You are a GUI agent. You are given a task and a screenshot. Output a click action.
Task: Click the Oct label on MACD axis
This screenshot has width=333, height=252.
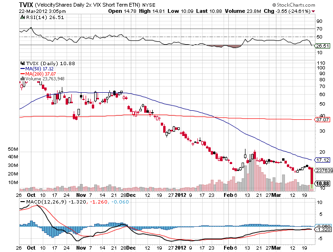click(31, 248)
